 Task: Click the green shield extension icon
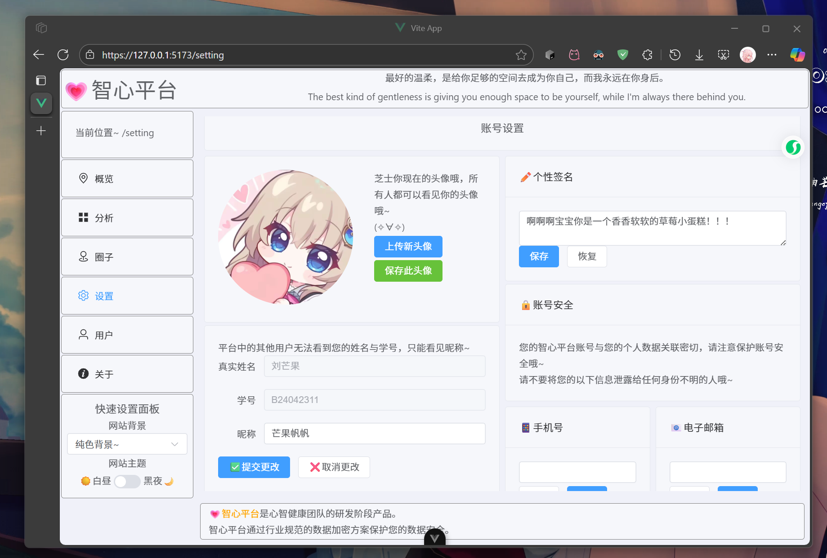tap(622, 55)
